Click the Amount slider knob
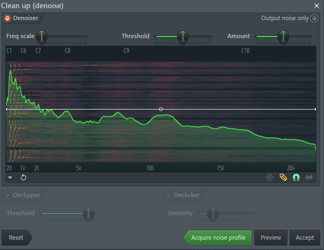Screen dimensions: 324x250 pyautogui.click(x=283, y=36)
